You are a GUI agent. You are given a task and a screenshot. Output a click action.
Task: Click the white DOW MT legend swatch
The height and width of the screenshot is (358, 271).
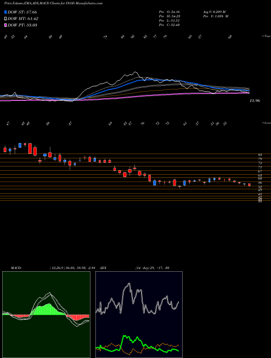(5, 19)
